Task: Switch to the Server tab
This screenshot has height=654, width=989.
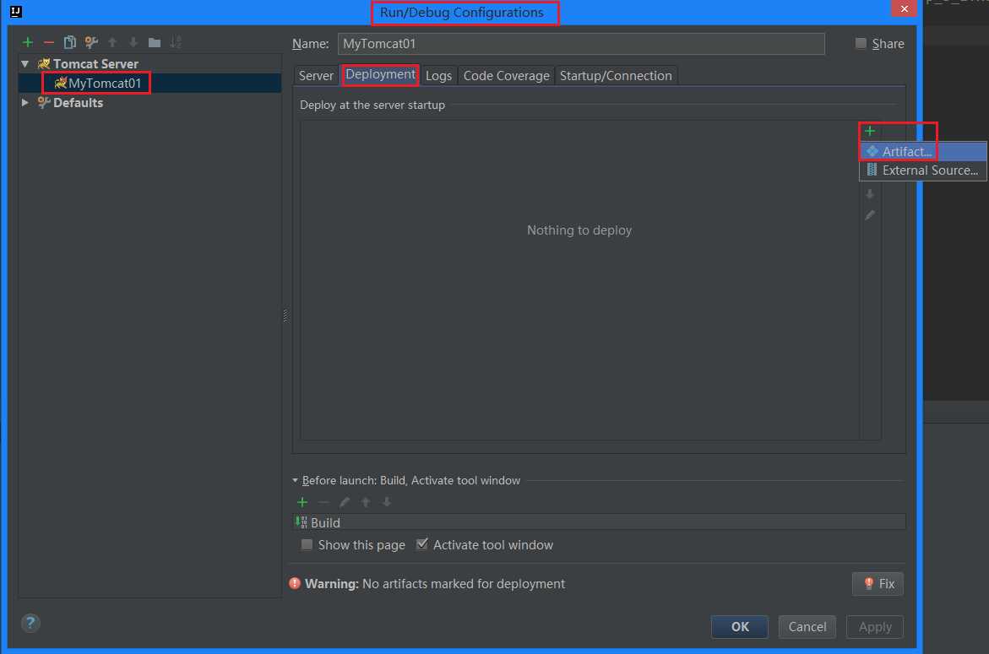Action: click(316, 76)
